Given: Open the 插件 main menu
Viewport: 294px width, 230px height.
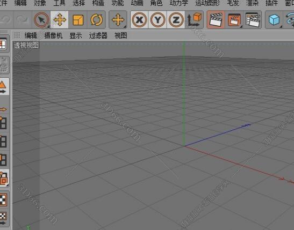Looking at the screenshot, I should [271, 3].
